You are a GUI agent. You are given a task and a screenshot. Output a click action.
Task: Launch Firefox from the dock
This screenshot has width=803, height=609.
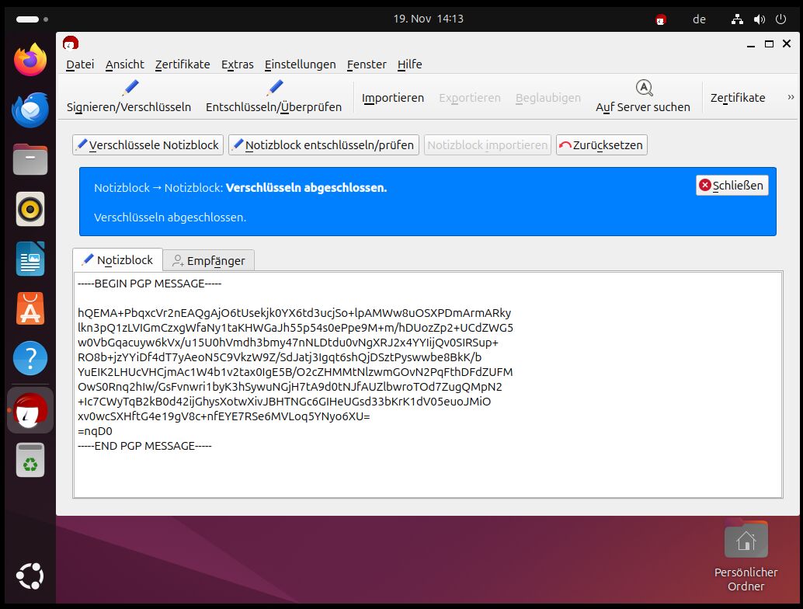click(30, 61)
